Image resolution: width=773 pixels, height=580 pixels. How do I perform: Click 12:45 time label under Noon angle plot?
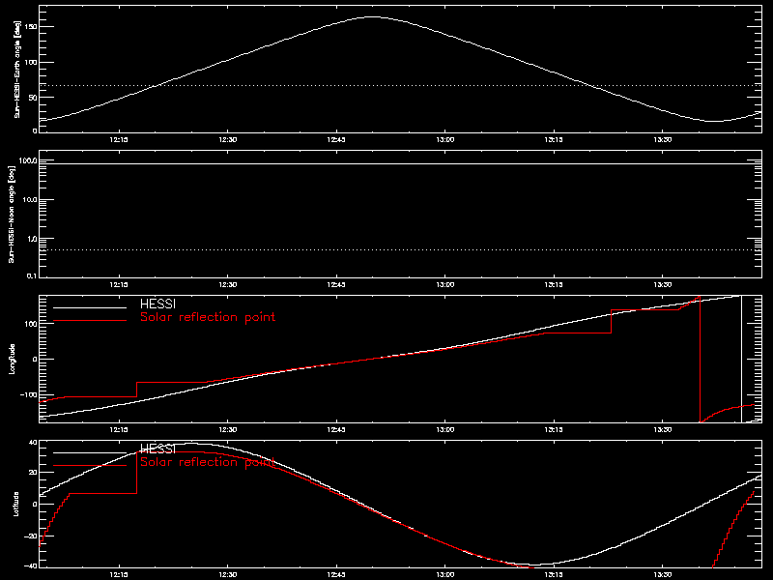point(336,285)
